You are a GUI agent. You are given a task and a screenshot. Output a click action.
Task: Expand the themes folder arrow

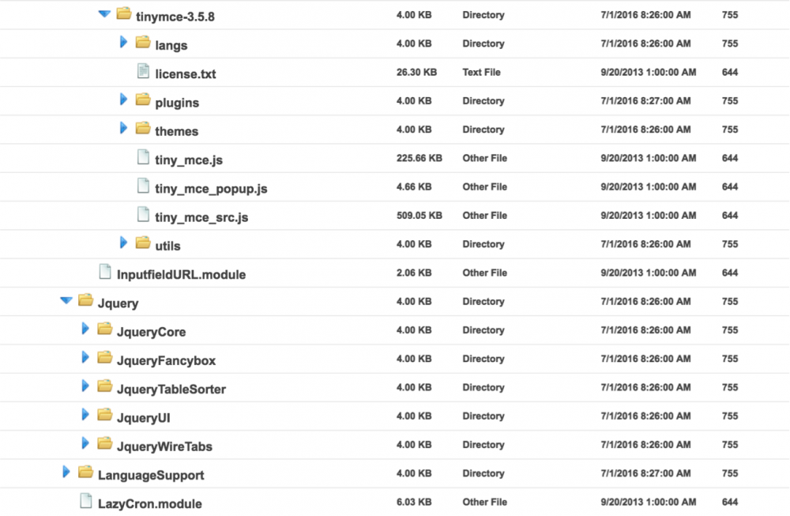coord(123,128)
